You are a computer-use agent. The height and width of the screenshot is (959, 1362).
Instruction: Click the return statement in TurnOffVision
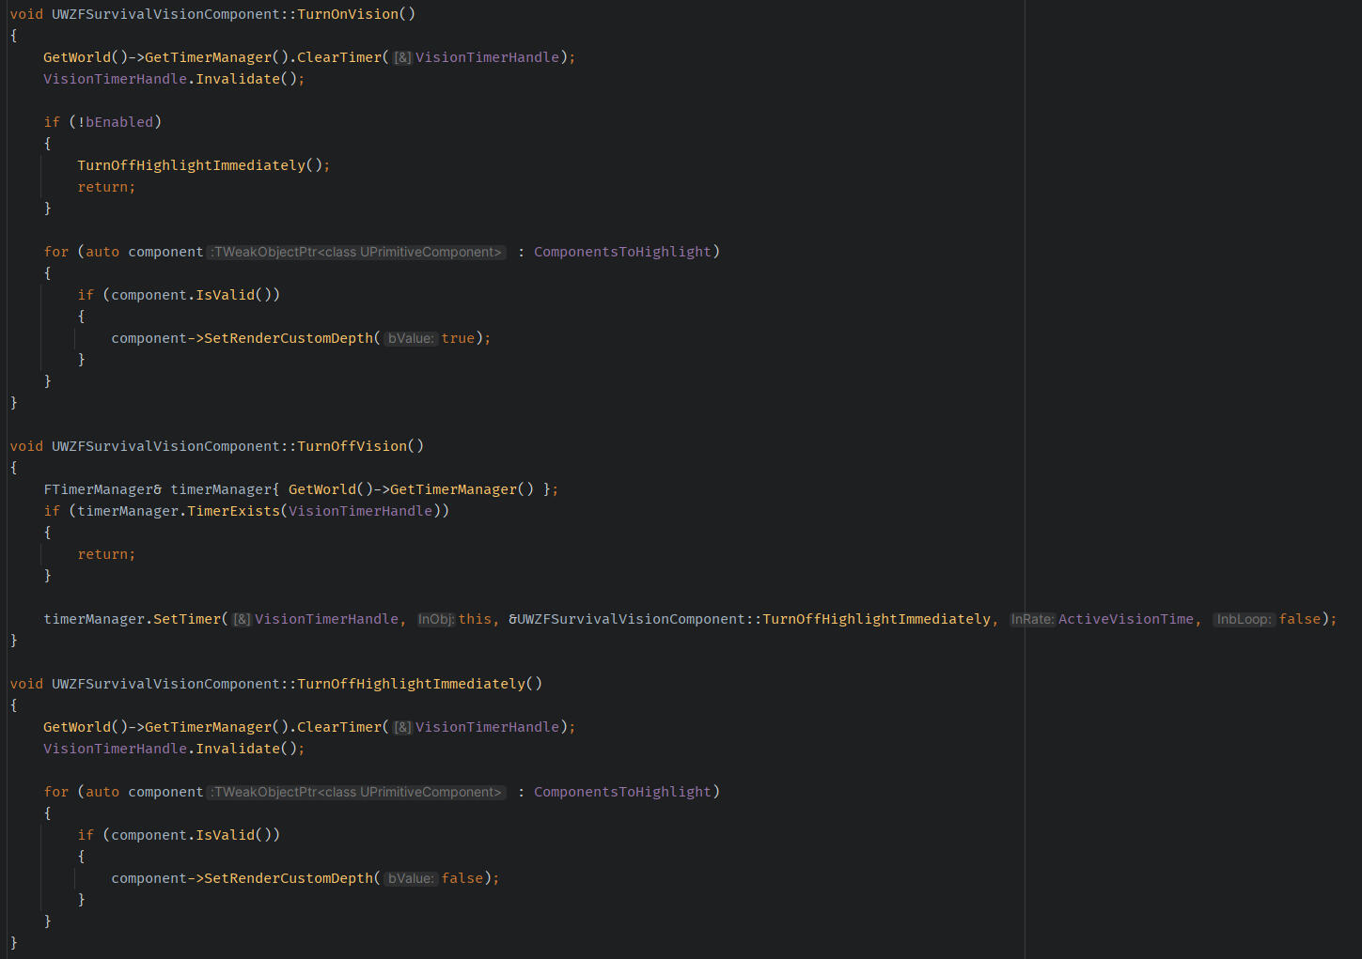(x=105, y=554)
